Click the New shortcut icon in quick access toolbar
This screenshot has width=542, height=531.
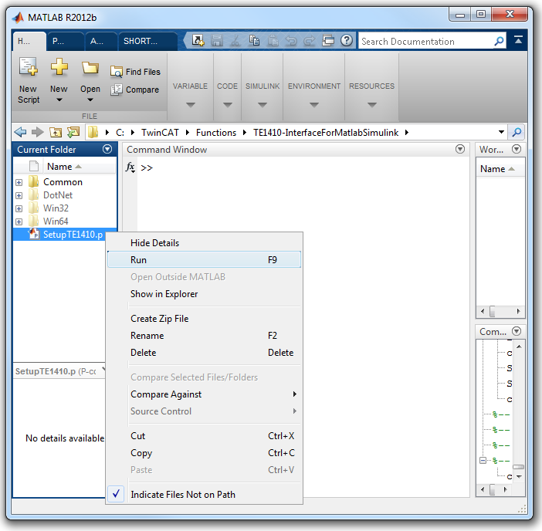(198, 41)
